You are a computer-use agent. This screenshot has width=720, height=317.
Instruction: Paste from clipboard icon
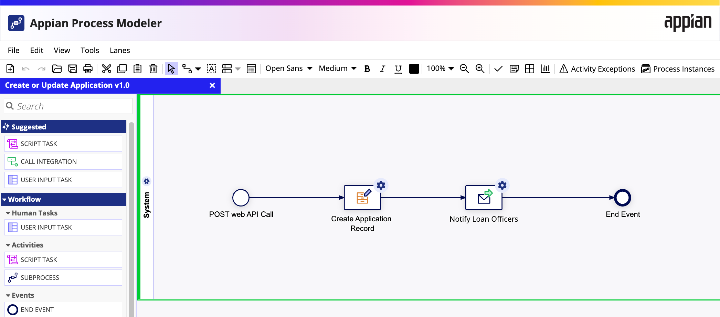click(137, 69)
